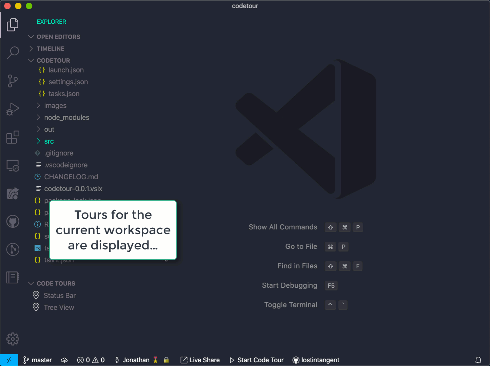Open the Explorer view in the activity bar
This screenshot has height=366, width=490.
[13, 25]
